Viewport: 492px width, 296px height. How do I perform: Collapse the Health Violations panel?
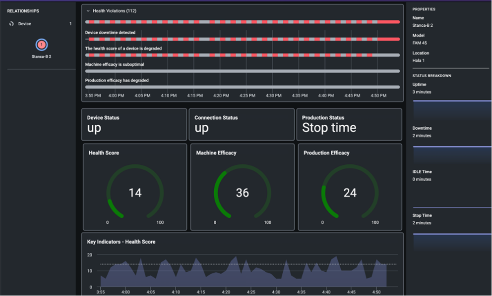[88, 11]
